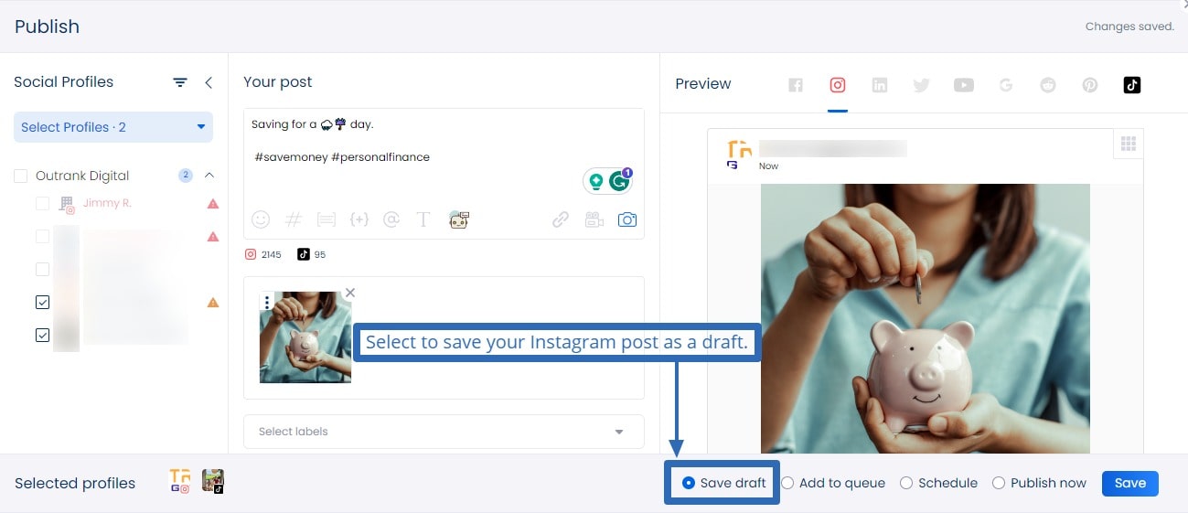
Task: Remove the attached piggy bank image
Action: point(350,293)
